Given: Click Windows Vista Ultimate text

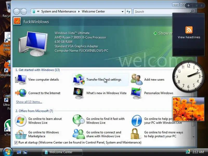Looking at the screenshot, I should point(72,33).
